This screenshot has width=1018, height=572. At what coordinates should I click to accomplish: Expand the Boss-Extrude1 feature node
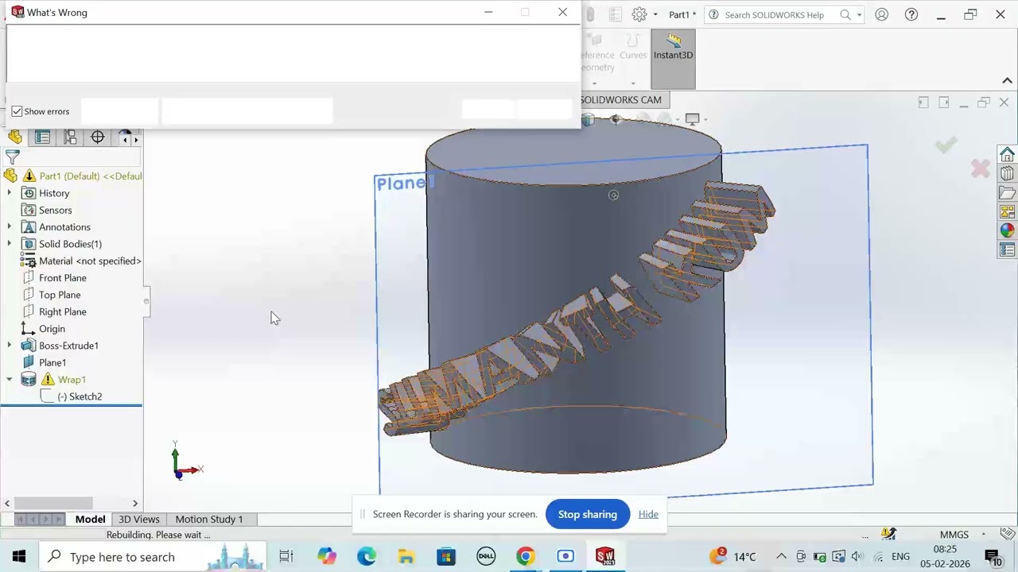coord(10,346)
